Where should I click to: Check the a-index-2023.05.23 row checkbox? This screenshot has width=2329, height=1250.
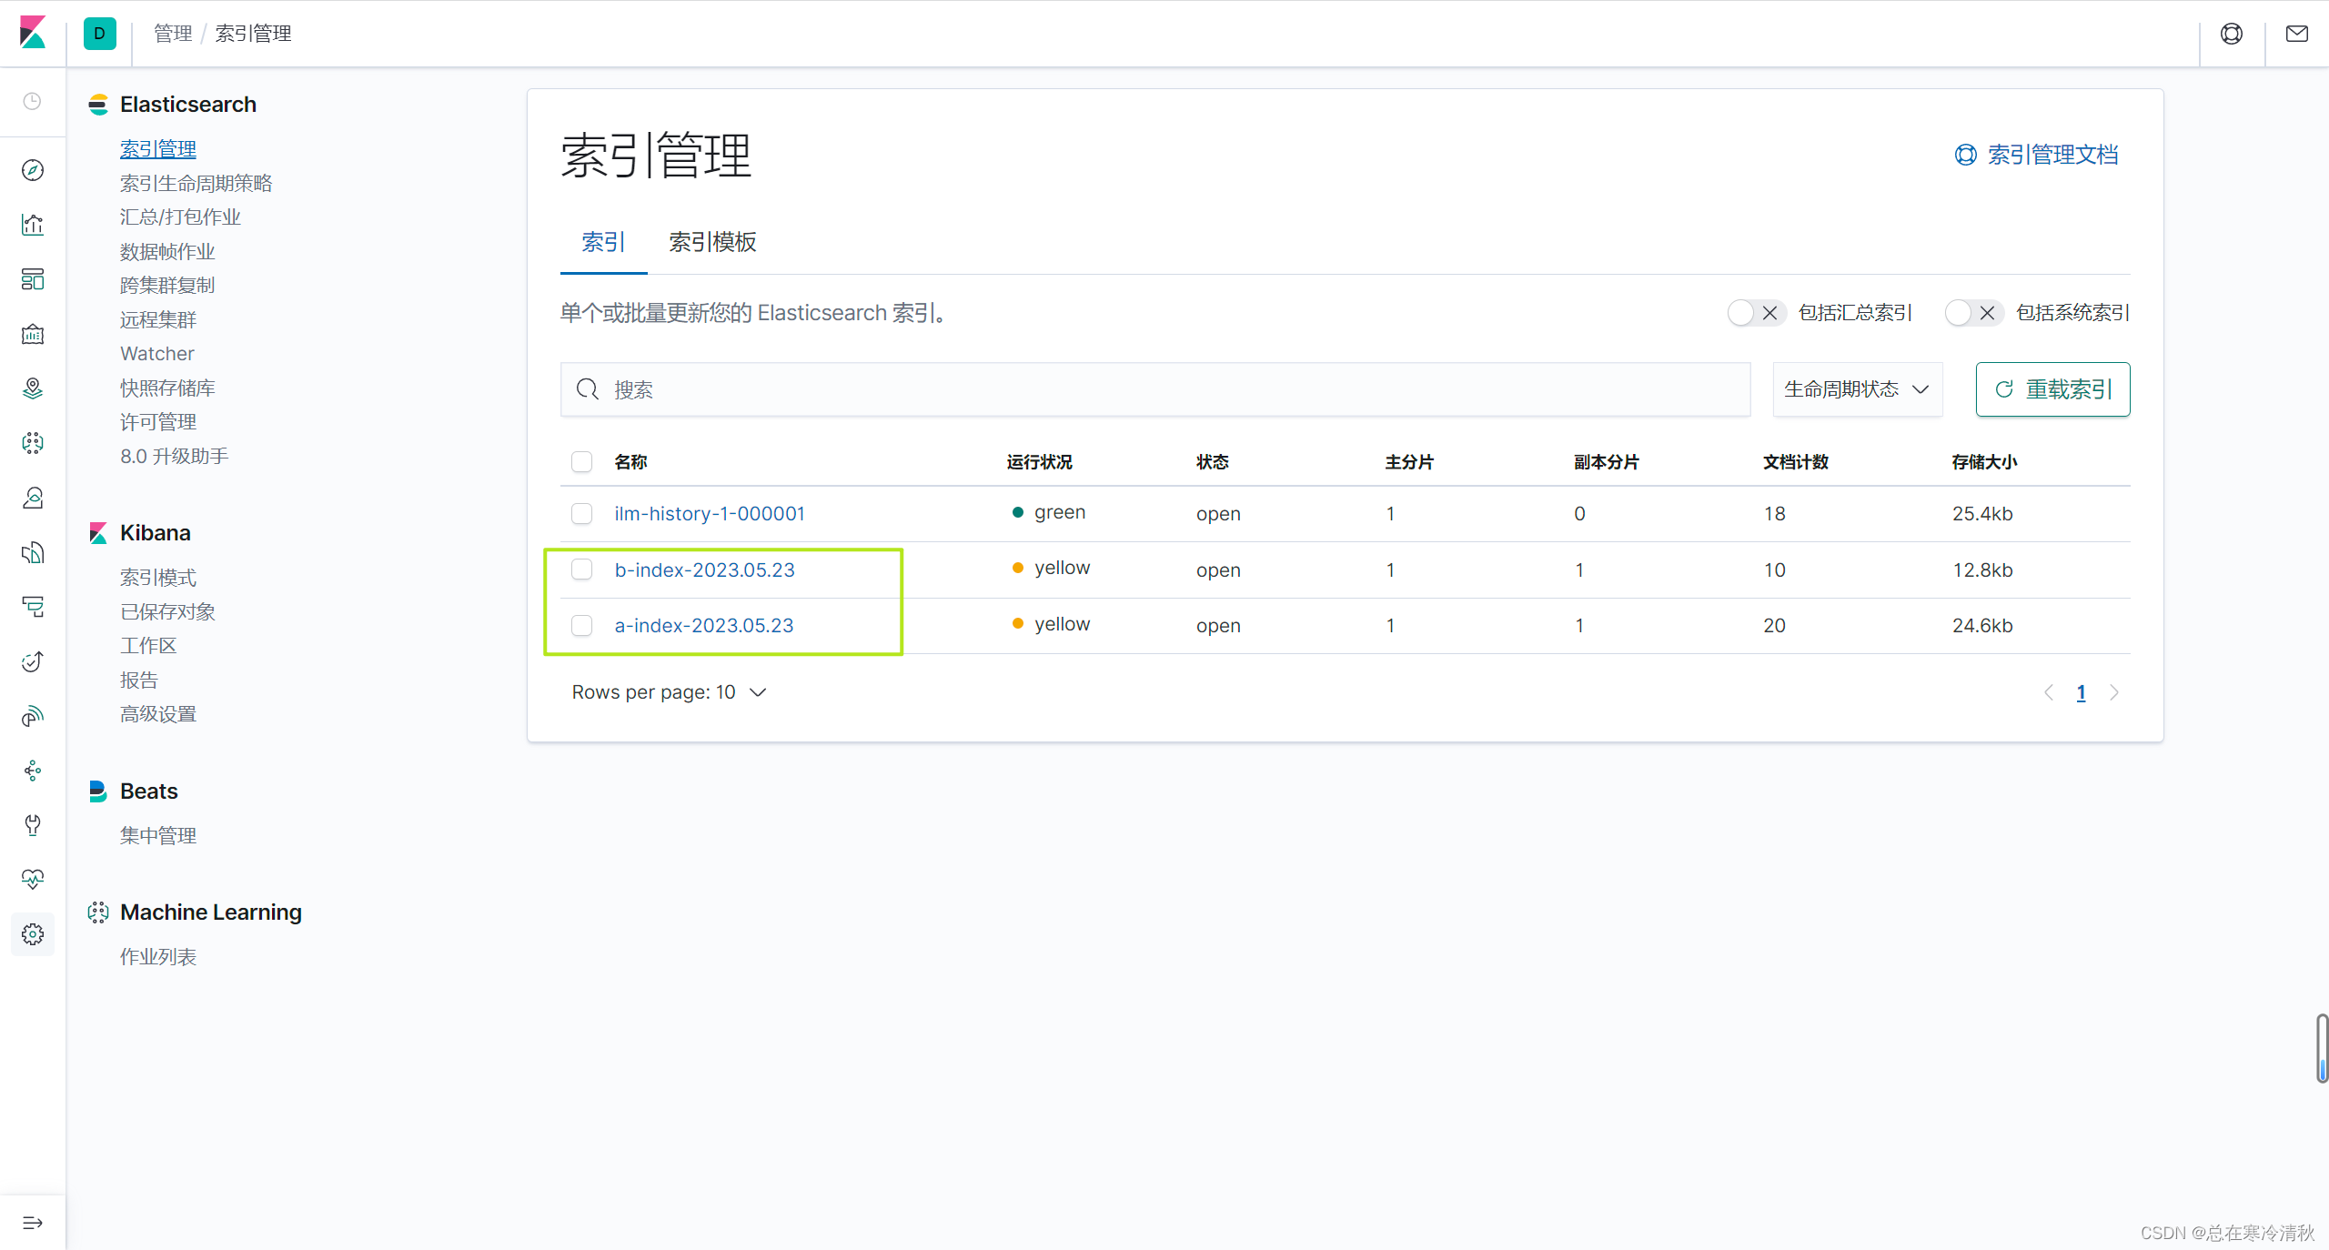pos(582,626)
